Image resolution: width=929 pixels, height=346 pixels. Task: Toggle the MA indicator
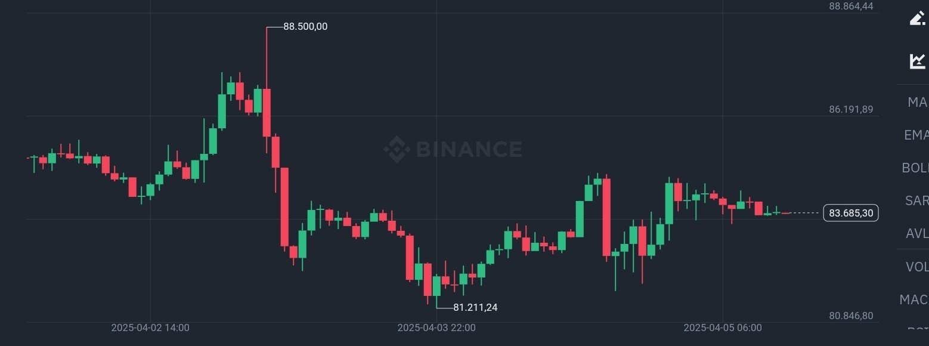tap(918, 102)
